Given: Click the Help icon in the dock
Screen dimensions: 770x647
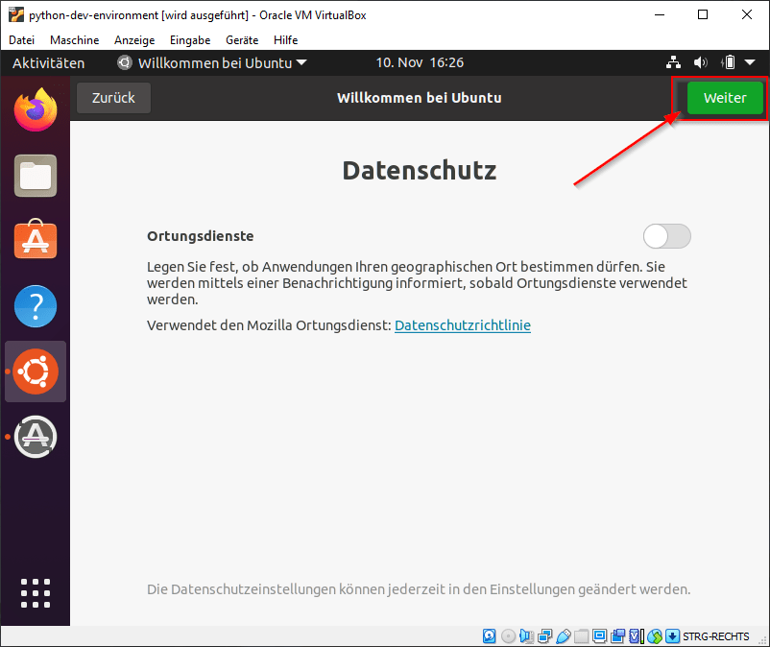Looking at the screenshot, I should (35, 305).
